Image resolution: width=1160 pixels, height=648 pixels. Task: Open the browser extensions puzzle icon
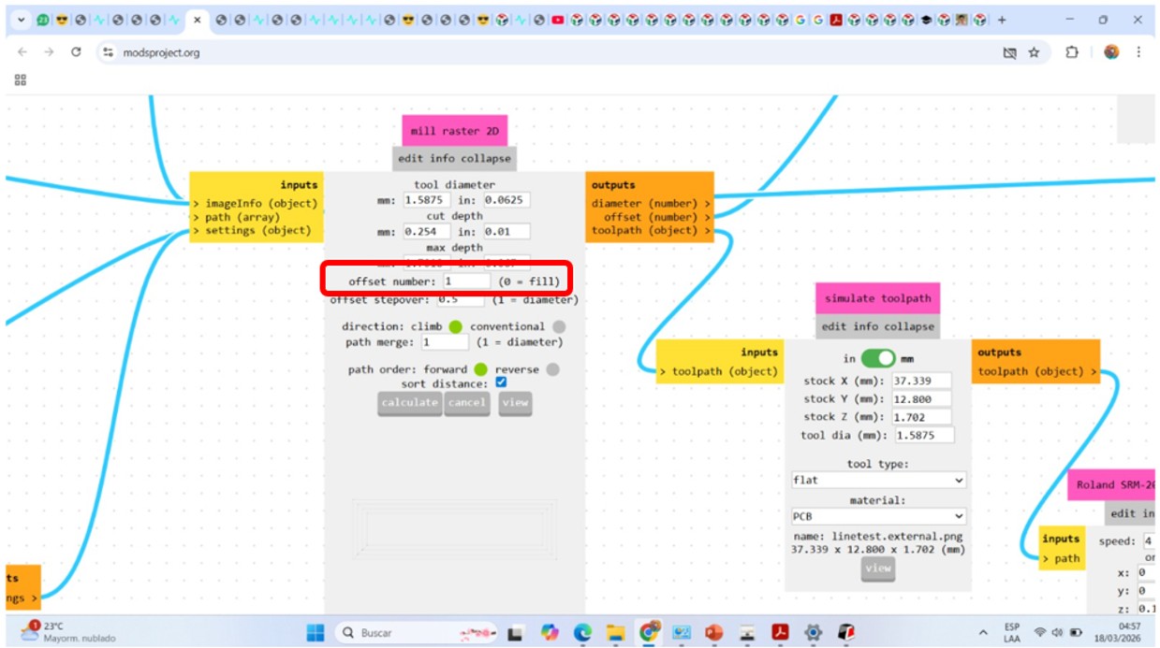[x=1072, y=52]
